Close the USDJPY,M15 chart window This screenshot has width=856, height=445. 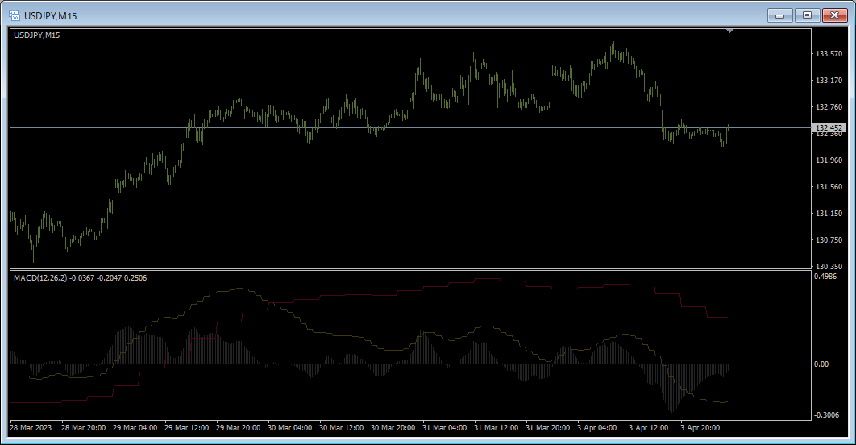(x=834, y=15)
